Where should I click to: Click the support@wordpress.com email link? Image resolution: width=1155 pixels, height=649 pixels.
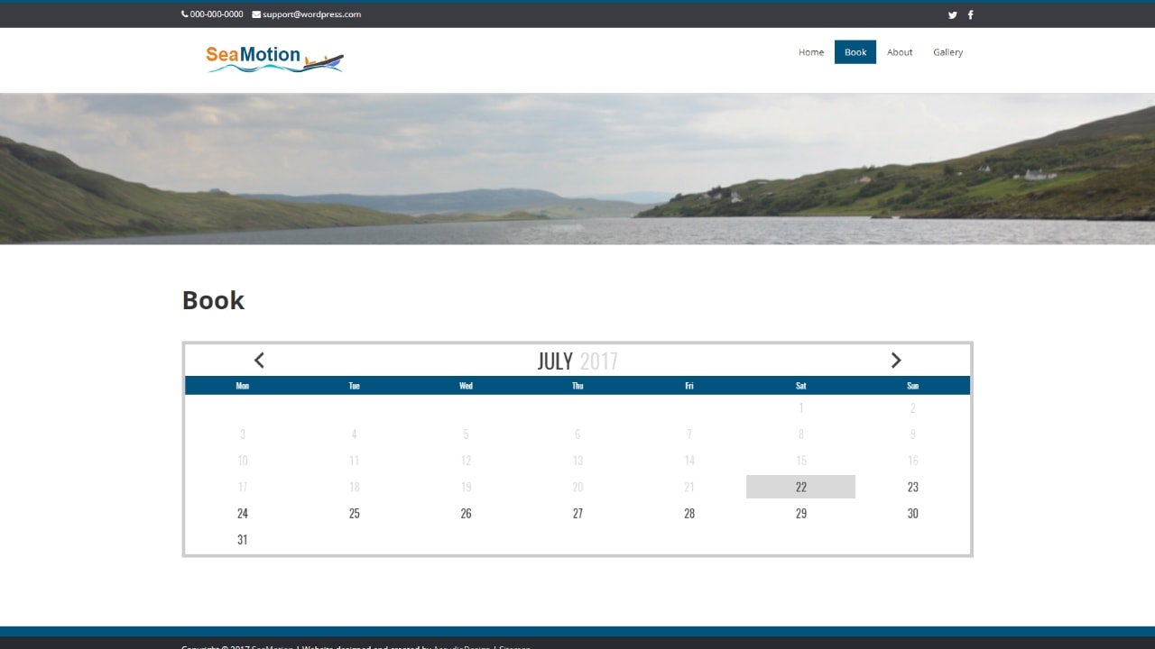click(x=310, y=14)
